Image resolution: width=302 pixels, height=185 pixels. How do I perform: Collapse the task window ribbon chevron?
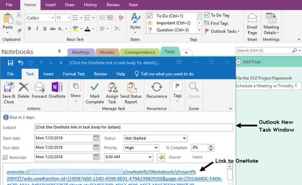(x=230, y=109)
